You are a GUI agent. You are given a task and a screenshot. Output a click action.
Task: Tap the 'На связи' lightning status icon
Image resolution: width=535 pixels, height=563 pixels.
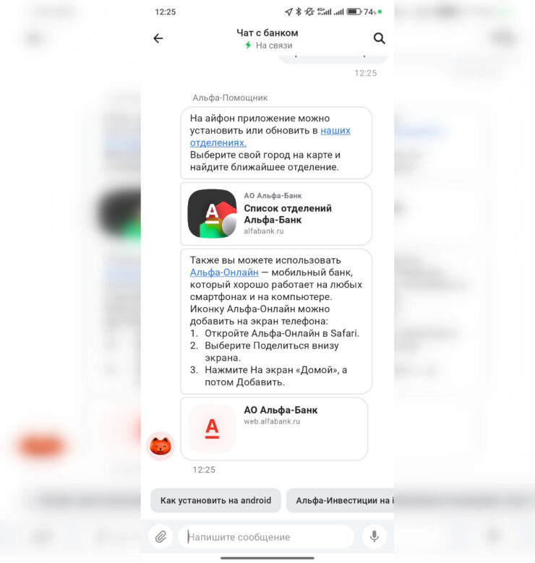pyautogui.click(x=248, y=46)
